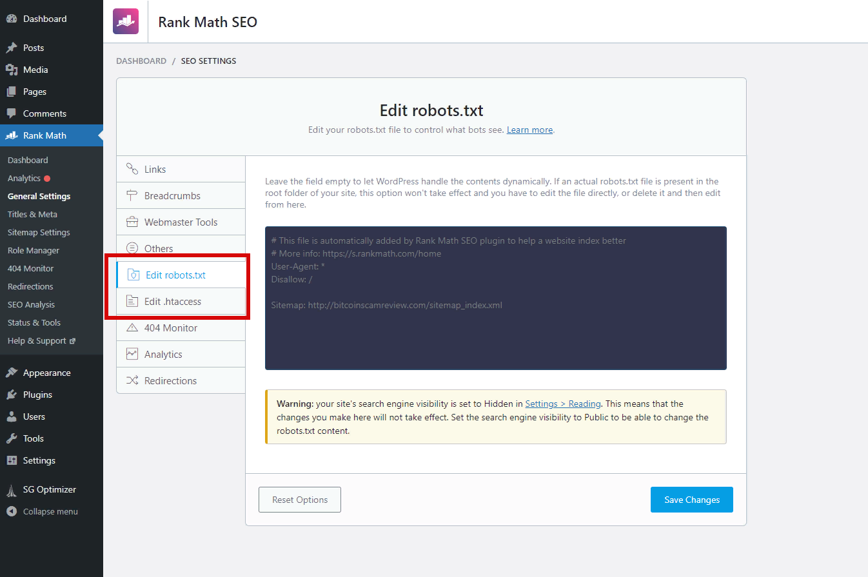Click the Sitemap URL line in editor

[386, 305]
